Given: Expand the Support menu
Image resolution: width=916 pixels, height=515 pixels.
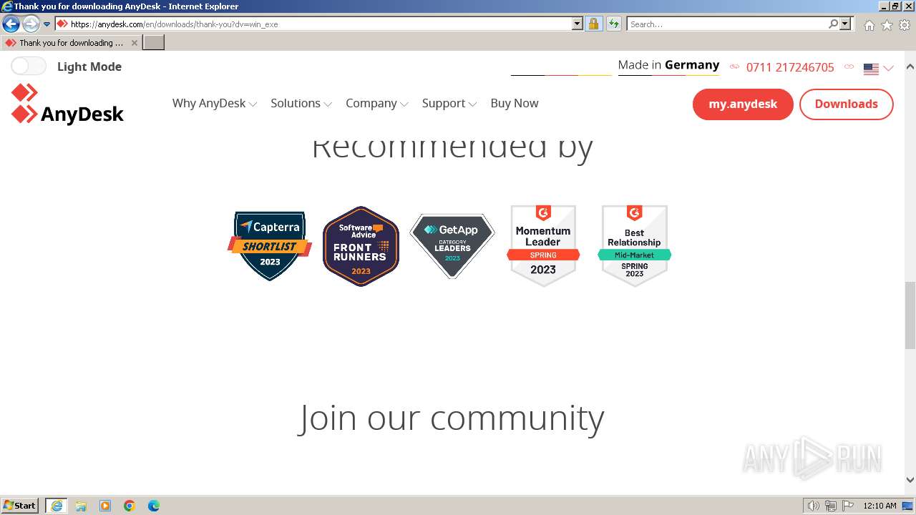Looking at the screenshot, I should click(x=449, y=103).
